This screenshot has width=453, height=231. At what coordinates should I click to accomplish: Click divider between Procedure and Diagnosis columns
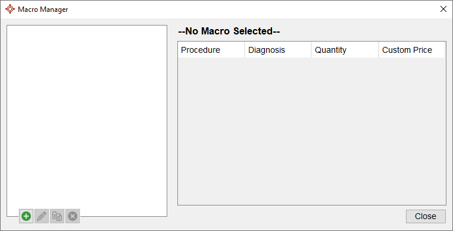pos(245,50)
